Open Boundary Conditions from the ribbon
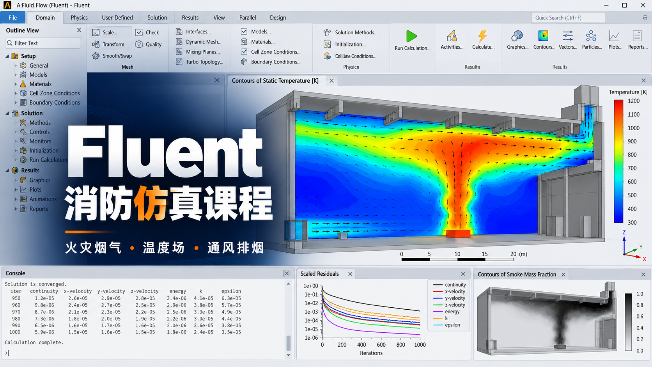This screenshot has width=652, height=367. tap(271, 62)
